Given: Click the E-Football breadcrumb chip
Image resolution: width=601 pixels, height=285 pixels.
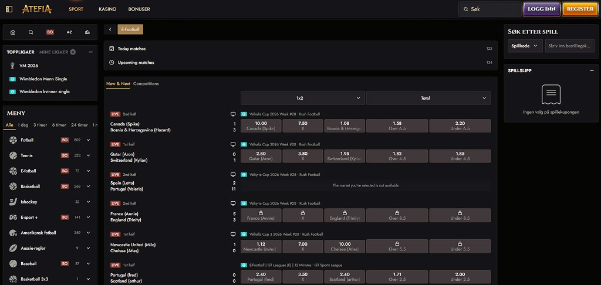Looking at the screenshot, I should point(130,29).
